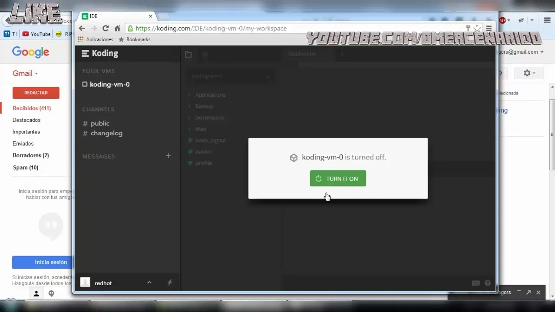Add a new editor tab with plus
The width and height of the screenshot is (555, 312).
tap(342, 54)
